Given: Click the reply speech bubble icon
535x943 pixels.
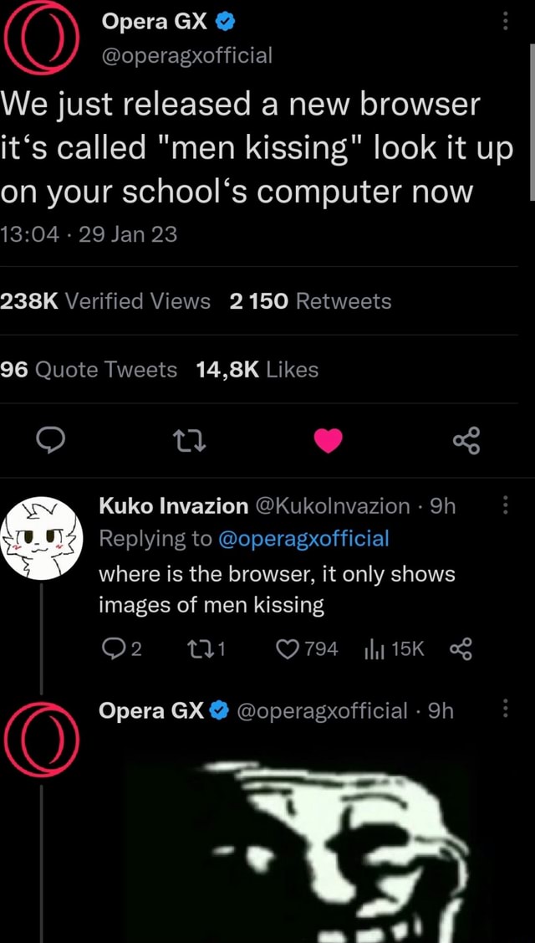Looking at the screenshot, I should click(51, 442).
